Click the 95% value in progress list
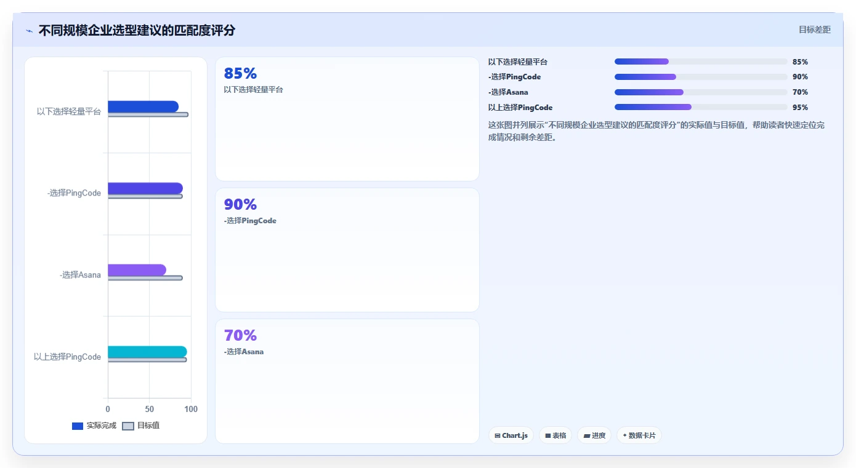 coord(800,108)
